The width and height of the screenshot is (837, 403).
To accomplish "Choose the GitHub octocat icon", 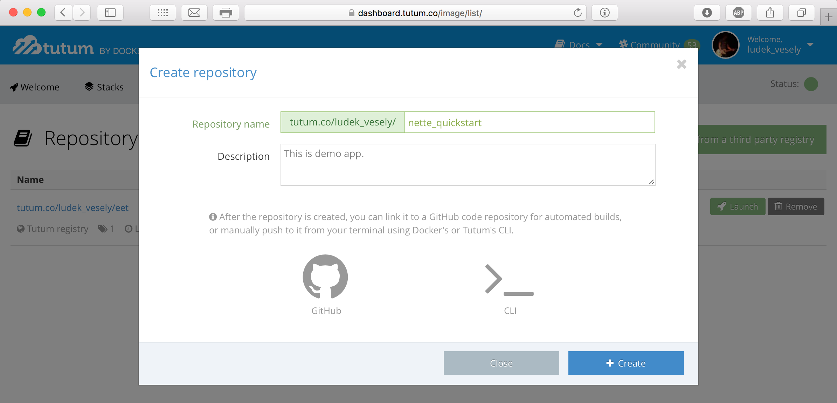I will [325, 277].
